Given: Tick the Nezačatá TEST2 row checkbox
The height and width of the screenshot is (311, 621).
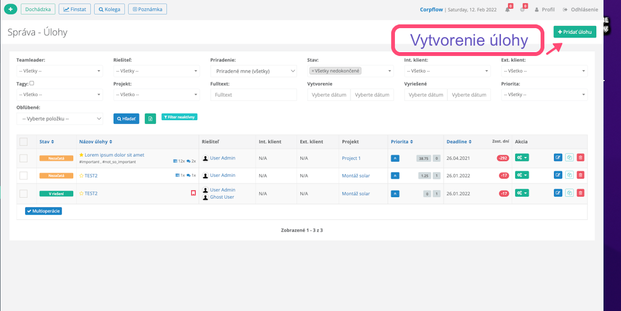Looking at the screenshot, I should (x=23, y=175).
